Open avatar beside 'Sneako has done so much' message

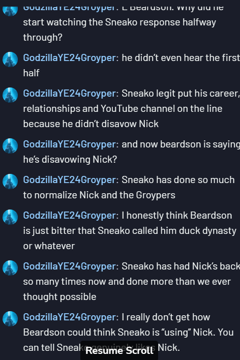coord(10,182)
